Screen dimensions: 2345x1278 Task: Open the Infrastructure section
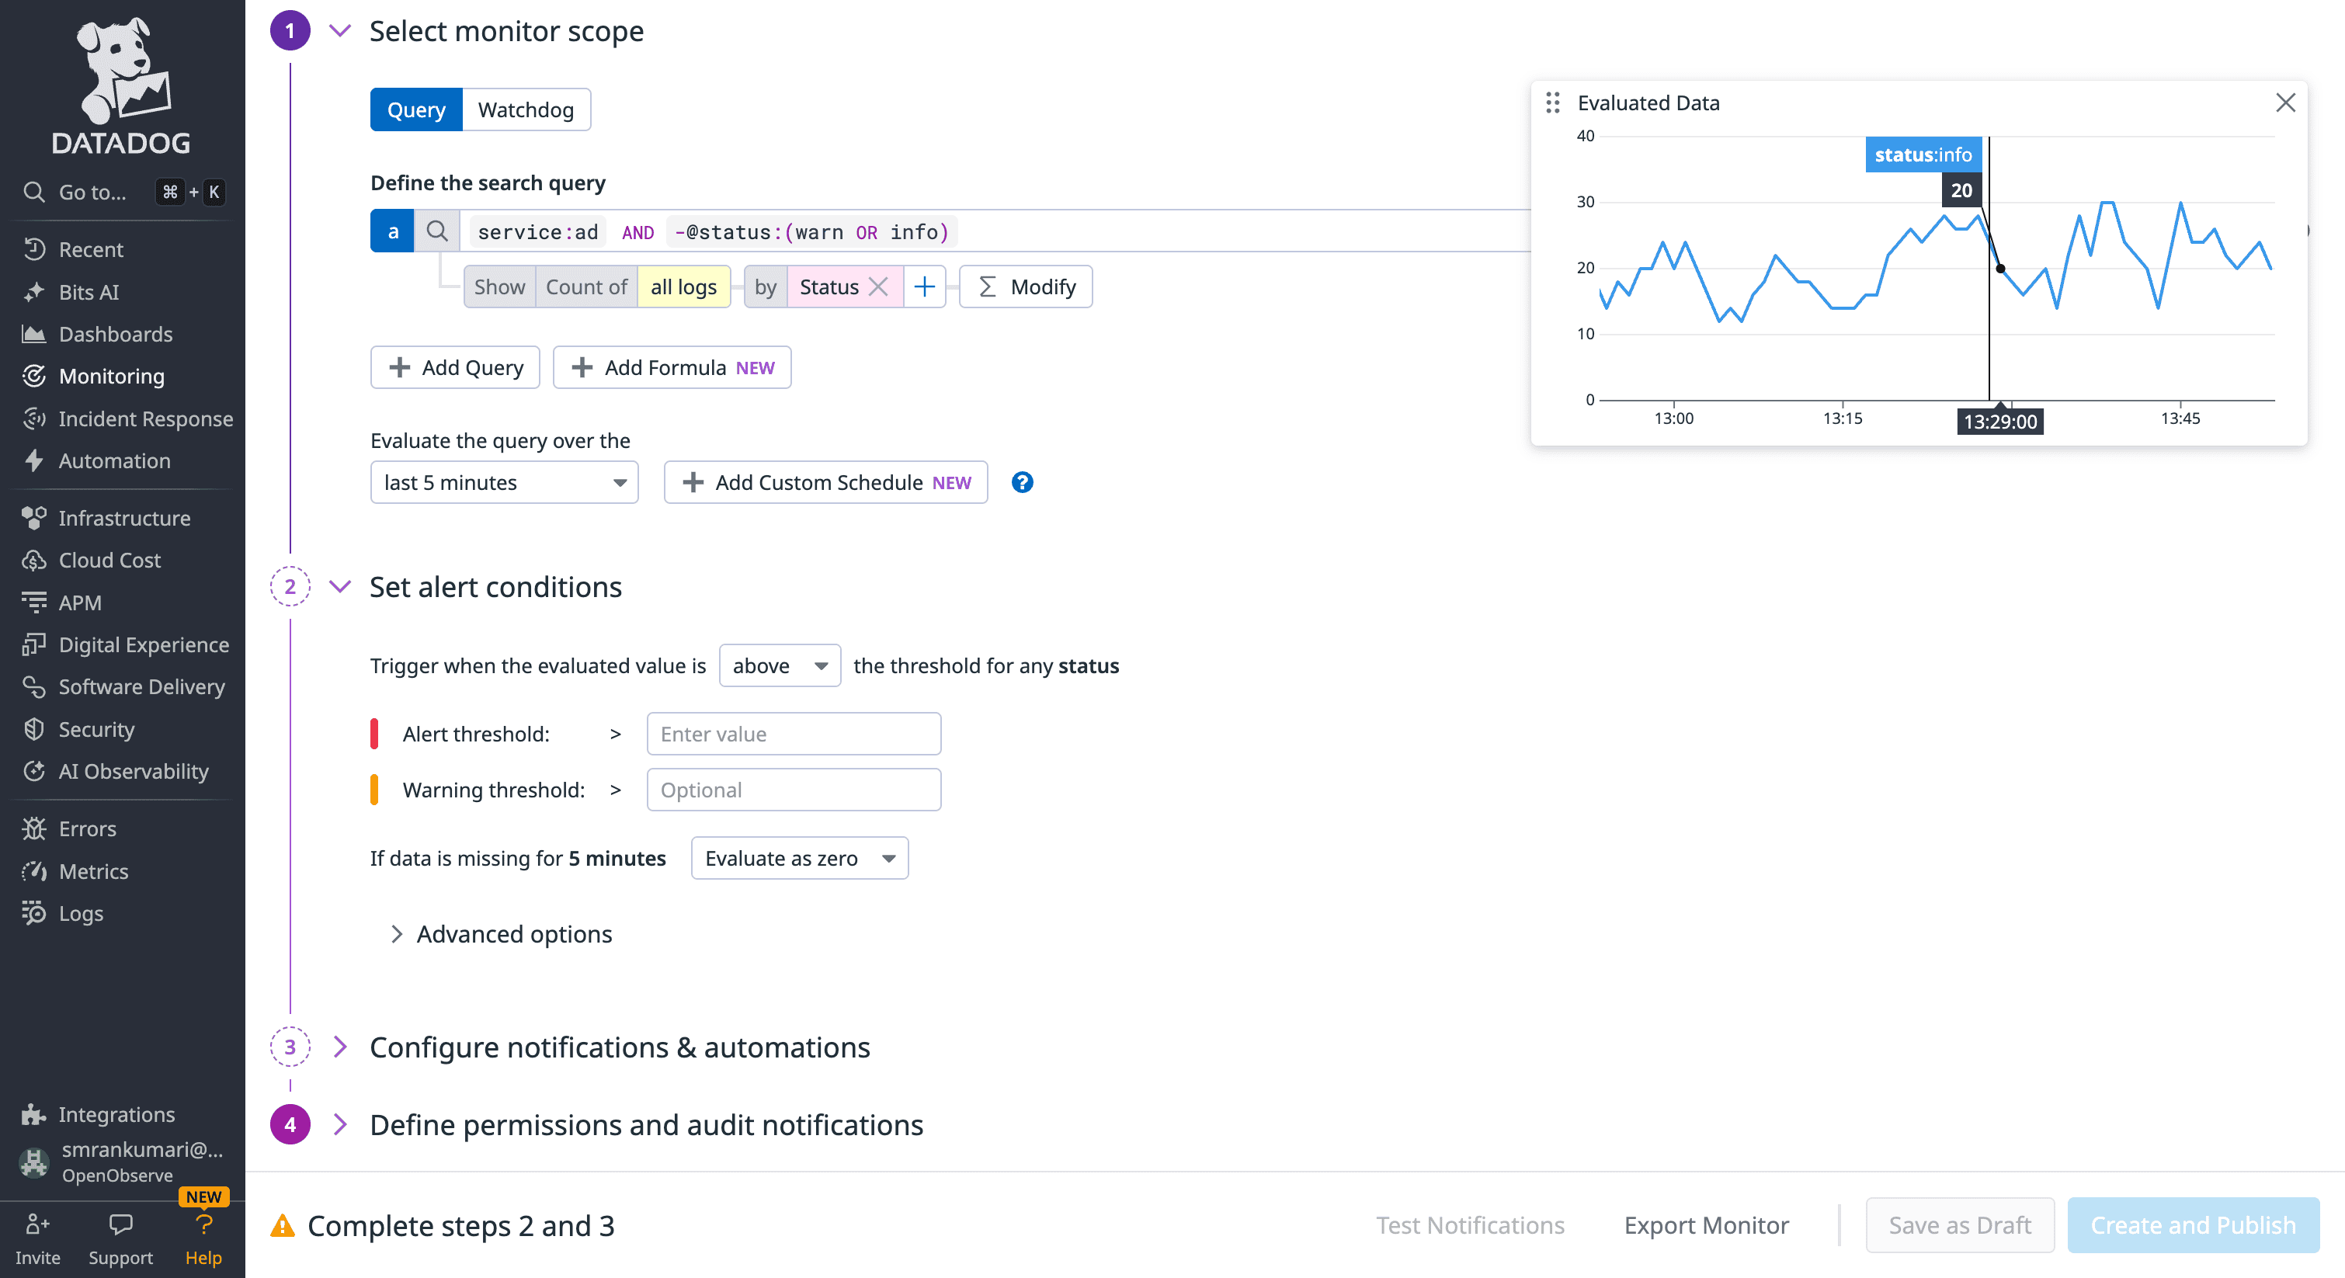coord(123,517)
